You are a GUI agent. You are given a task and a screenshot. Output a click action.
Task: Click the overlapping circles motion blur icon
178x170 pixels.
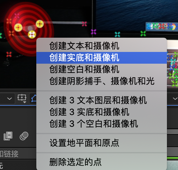click(24, 136)
